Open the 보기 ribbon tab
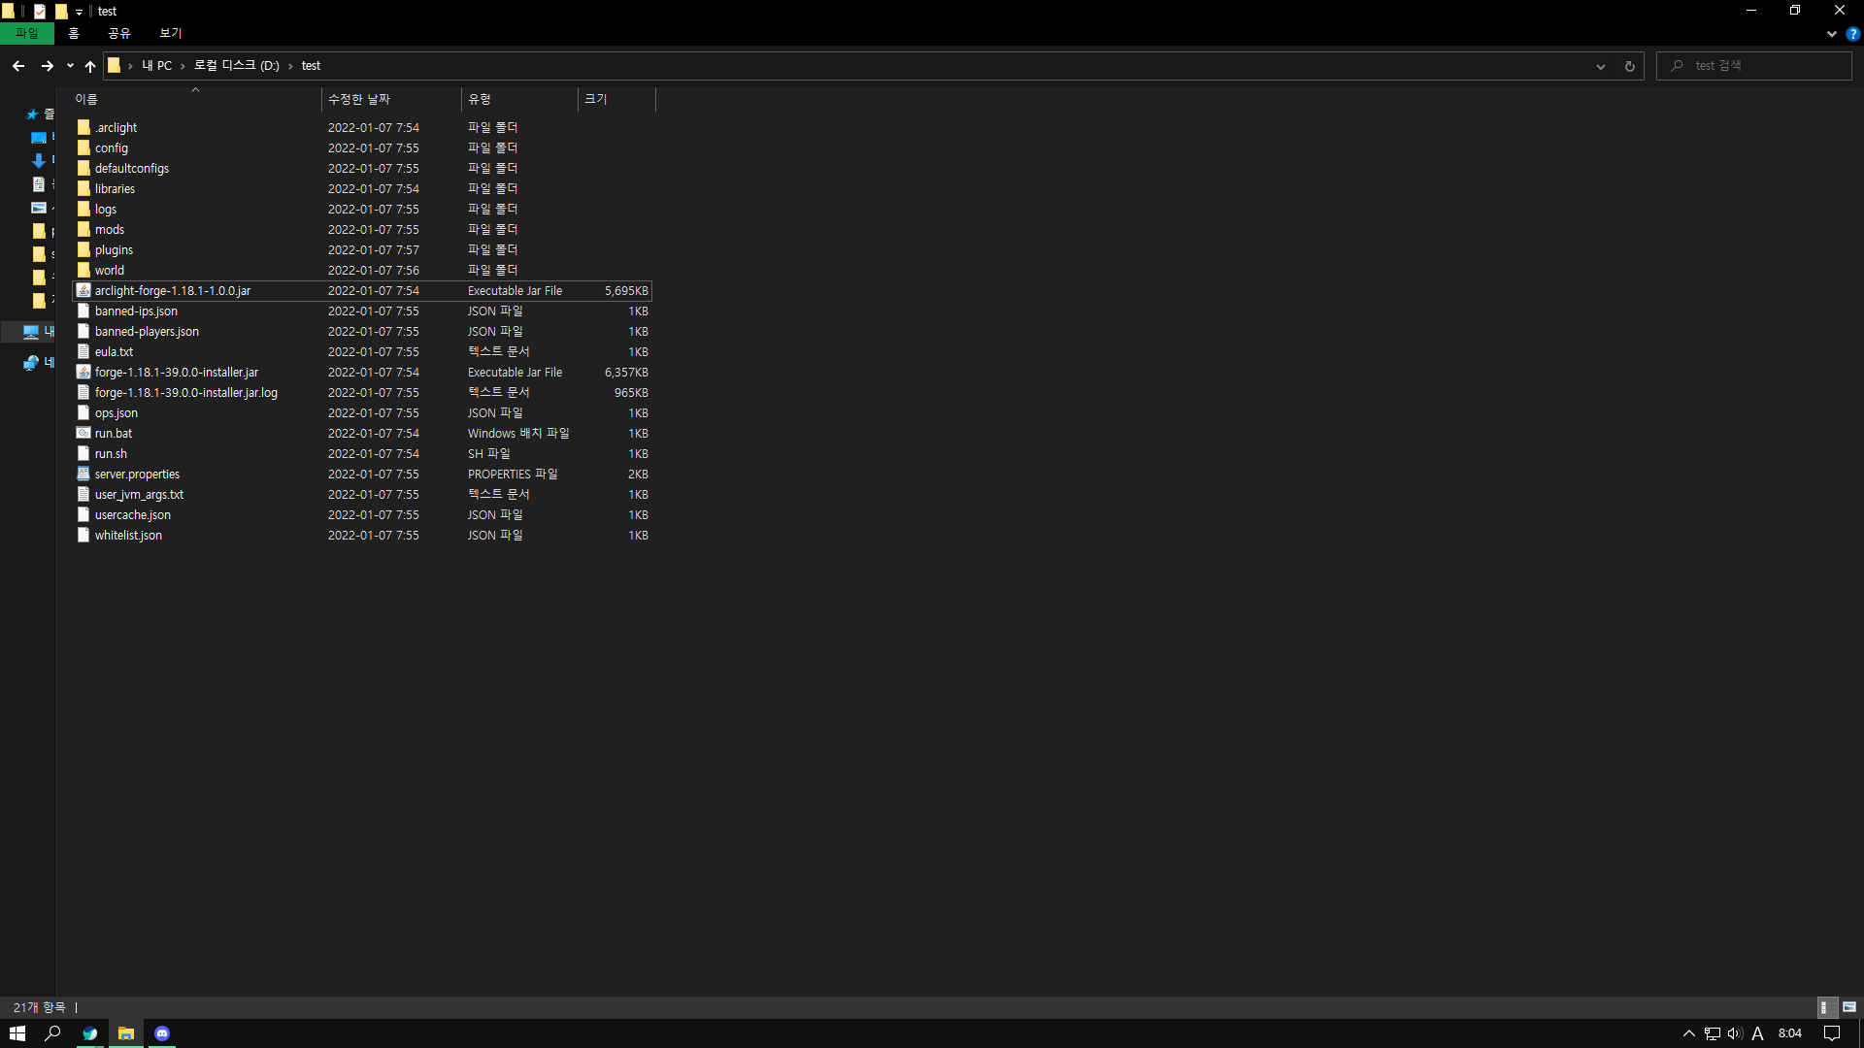This screenshot has height=1048, width=1864. click(x=170, y=32)
